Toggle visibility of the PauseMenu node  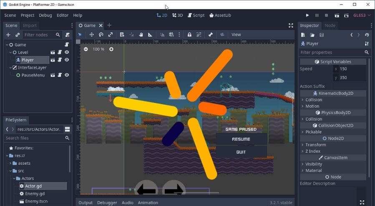point(67,75)
